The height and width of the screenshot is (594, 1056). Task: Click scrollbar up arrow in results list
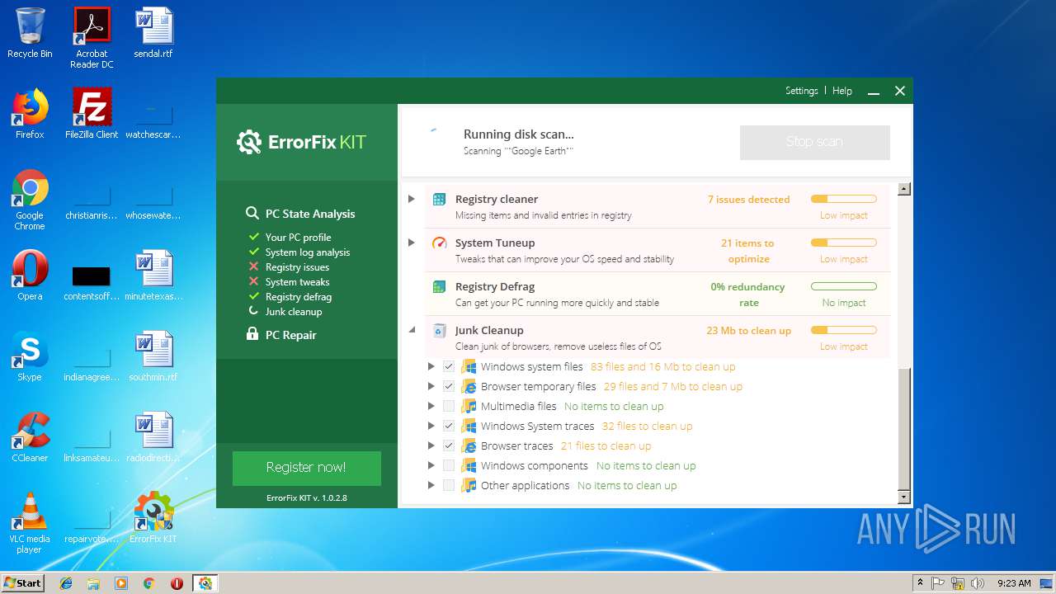[904, 189]
